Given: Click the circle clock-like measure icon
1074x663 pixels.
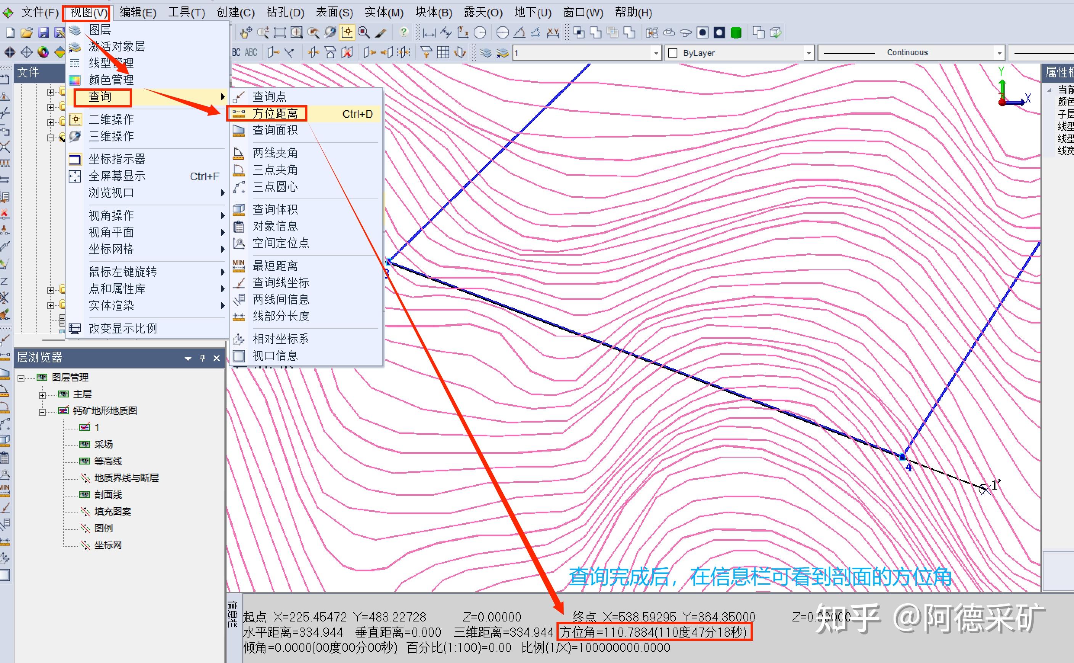Looking at the screenshot, I should pos(480,32).
